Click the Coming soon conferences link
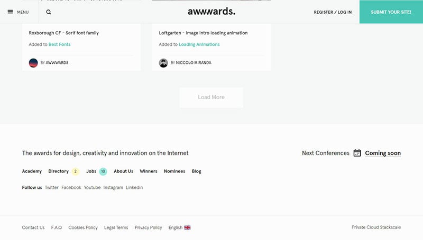The height and width of the screenshot is (240, 423). (x=383, y=153)
